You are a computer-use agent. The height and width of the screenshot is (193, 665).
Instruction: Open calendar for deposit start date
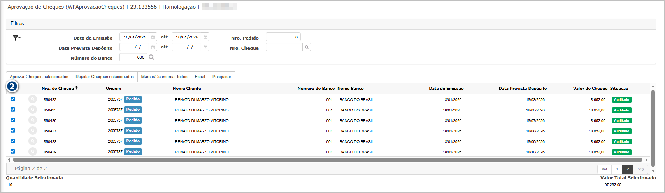coord(153,47)
